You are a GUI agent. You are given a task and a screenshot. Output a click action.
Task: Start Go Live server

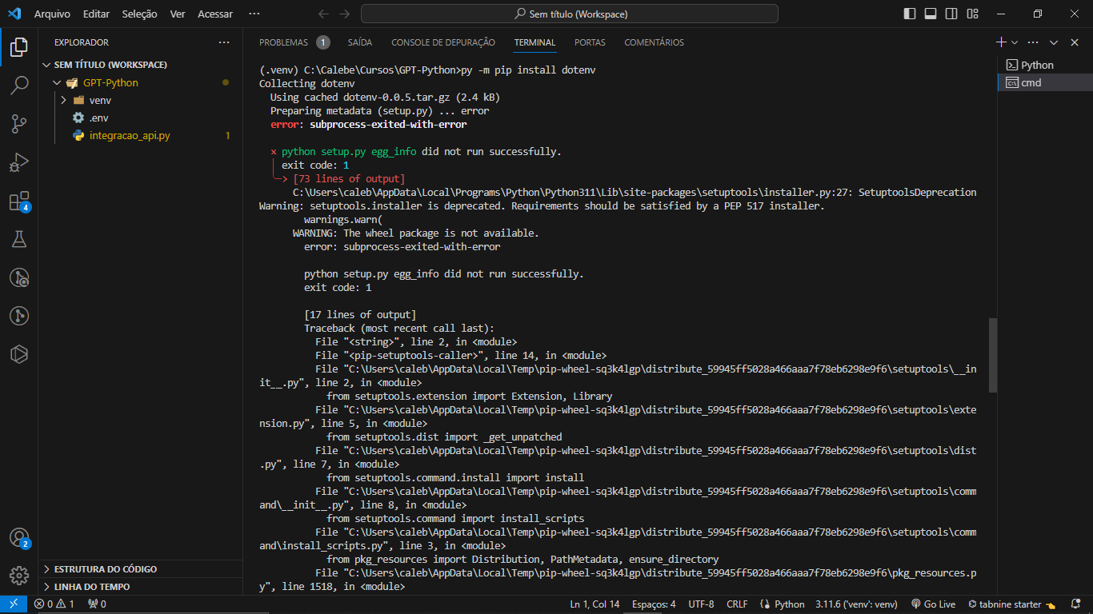tap(933, 604)
